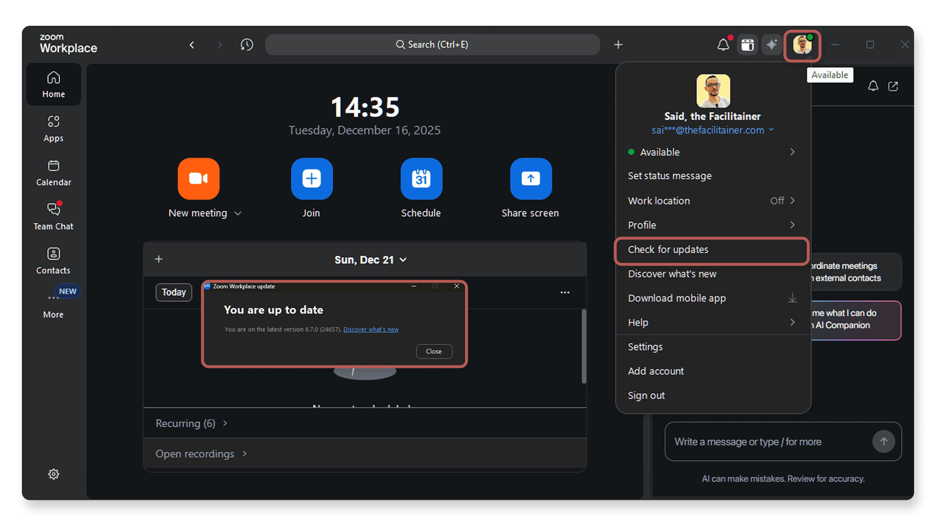Choose Sign out from the profile menu

(646, 395)
